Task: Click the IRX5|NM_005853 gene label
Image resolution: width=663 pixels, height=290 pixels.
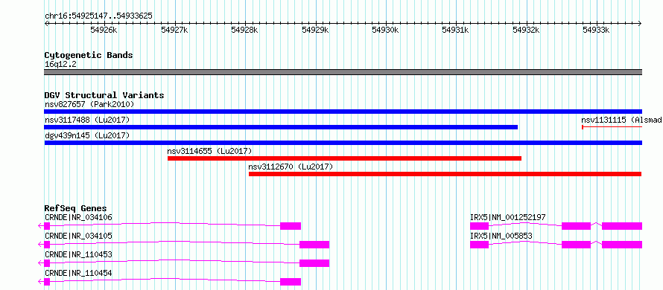Action: [501, 236]
